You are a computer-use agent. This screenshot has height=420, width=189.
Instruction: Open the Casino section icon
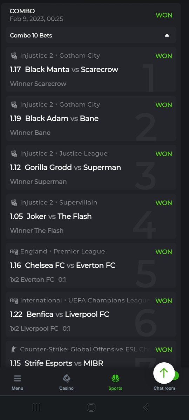[x=66, y=378]
